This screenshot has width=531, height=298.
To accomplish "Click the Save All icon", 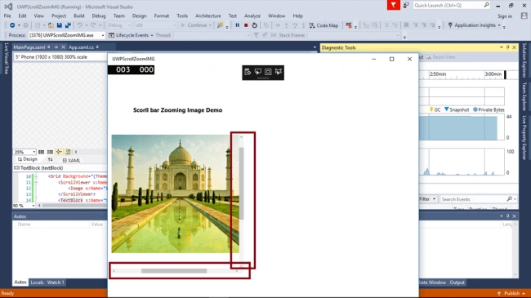I will 68,25.
